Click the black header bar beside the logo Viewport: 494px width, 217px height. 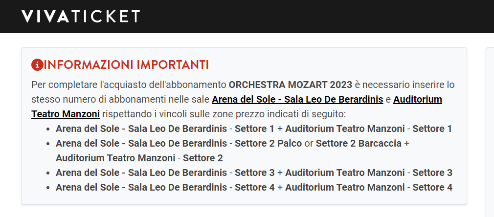pyautogui.click(x=315, y=16)
